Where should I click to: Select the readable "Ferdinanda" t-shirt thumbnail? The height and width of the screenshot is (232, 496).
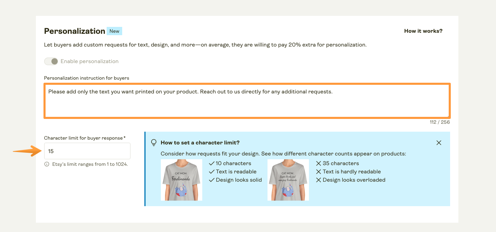tap(181, 180)
